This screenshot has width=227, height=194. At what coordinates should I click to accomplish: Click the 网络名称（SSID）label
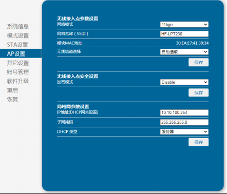click(72, 34)
